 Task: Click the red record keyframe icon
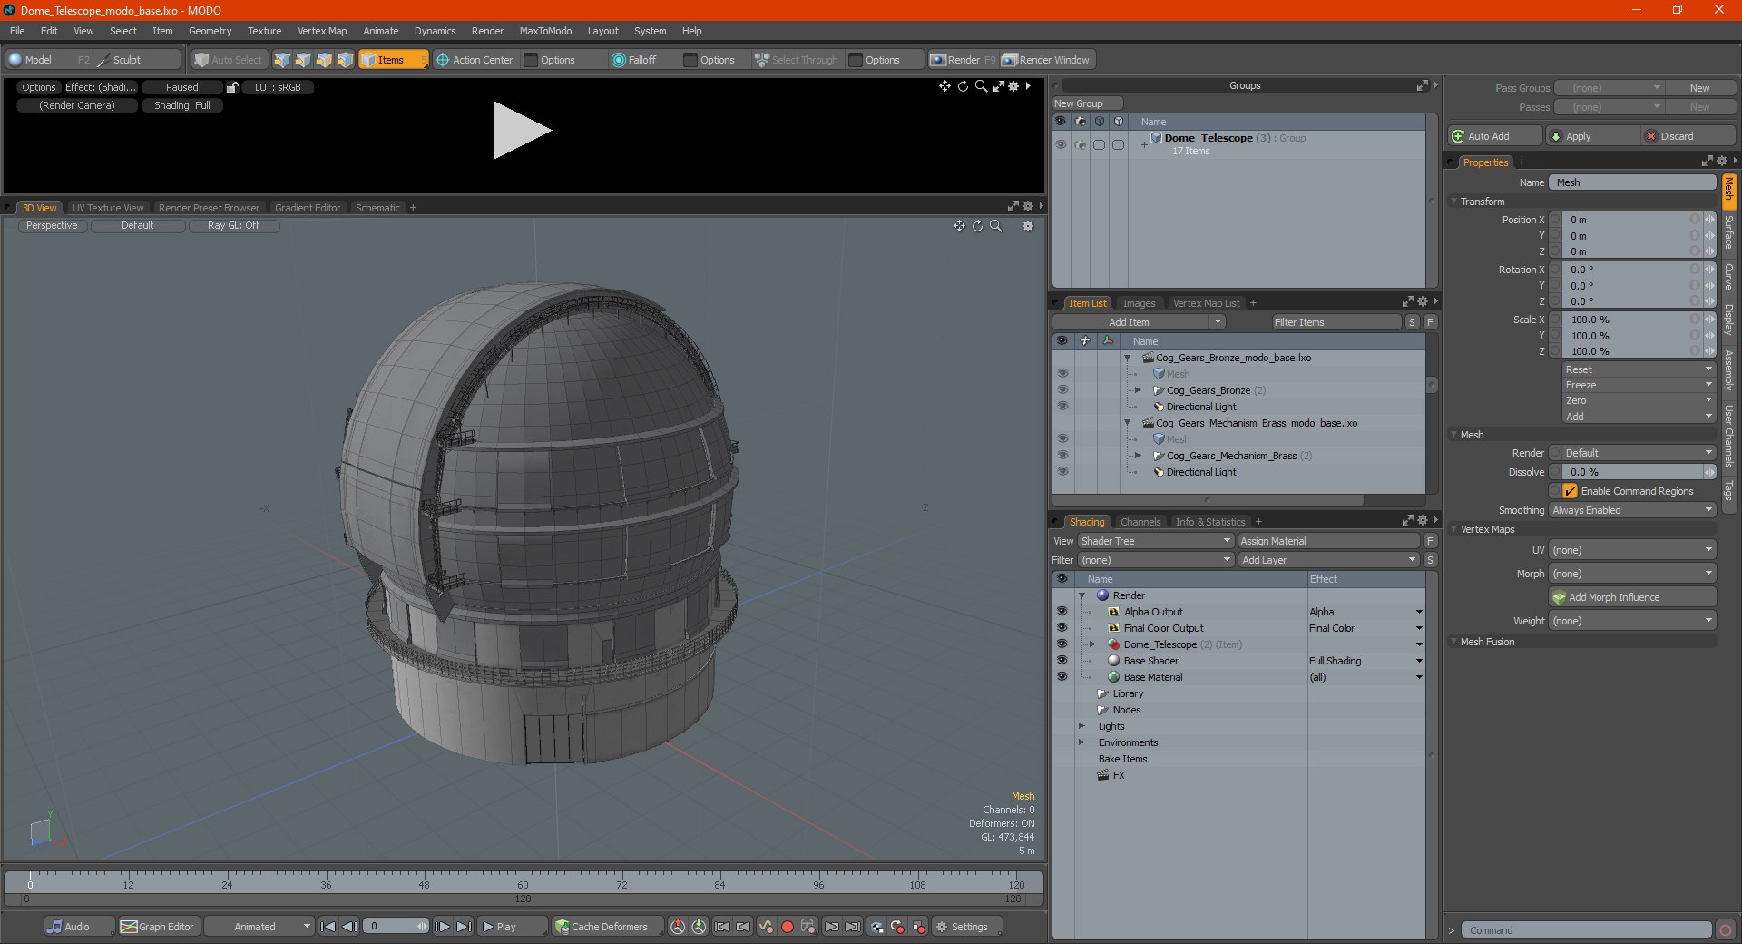pyautogui.click(x=788, y=927)
